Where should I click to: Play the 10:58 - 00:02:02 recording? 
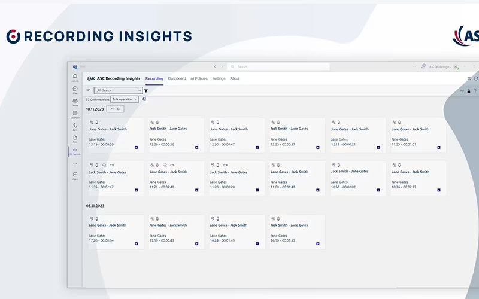378,190
